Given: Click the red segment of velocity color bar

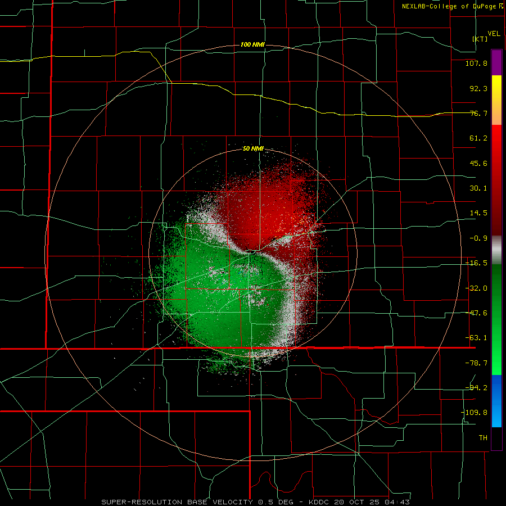Looking at the screenshot, I should pos(496,180).
